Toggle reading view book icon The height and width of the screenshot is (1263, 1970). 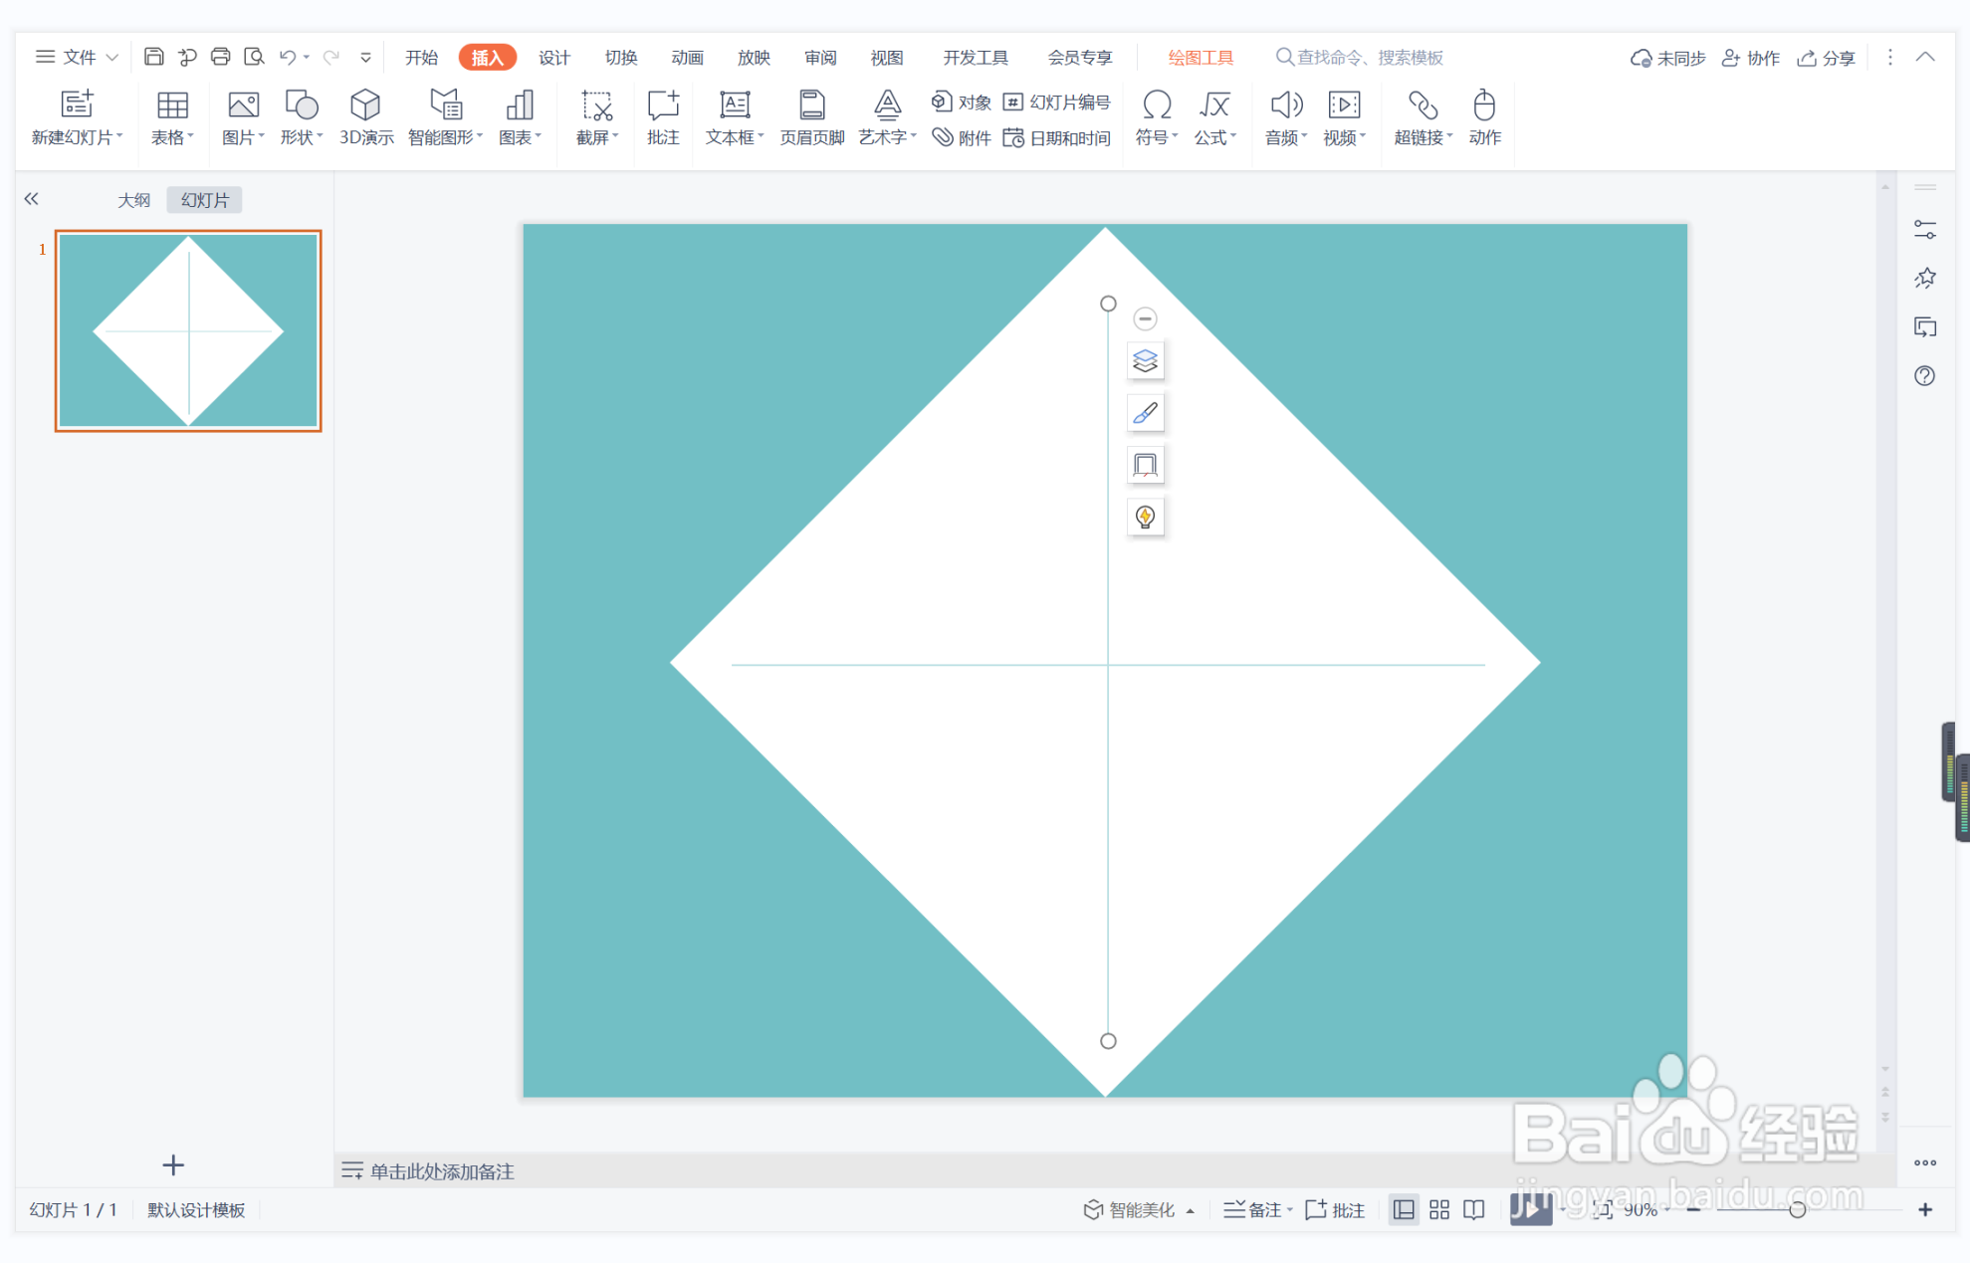1474,1209
